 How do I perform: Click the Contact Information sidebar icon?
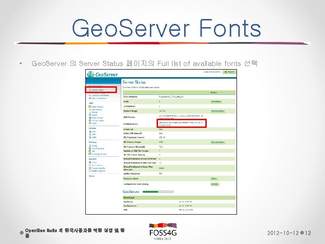click(90, 95)
